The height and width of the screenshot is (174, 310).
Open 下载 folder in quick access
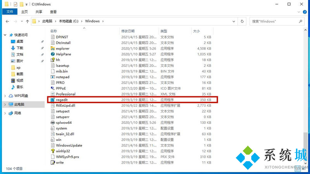click(19, 48)
